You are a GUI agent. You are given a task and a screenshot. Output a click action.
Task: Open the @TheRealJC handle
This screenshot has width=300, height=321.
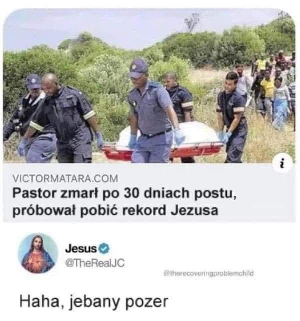tap(95, 263)
